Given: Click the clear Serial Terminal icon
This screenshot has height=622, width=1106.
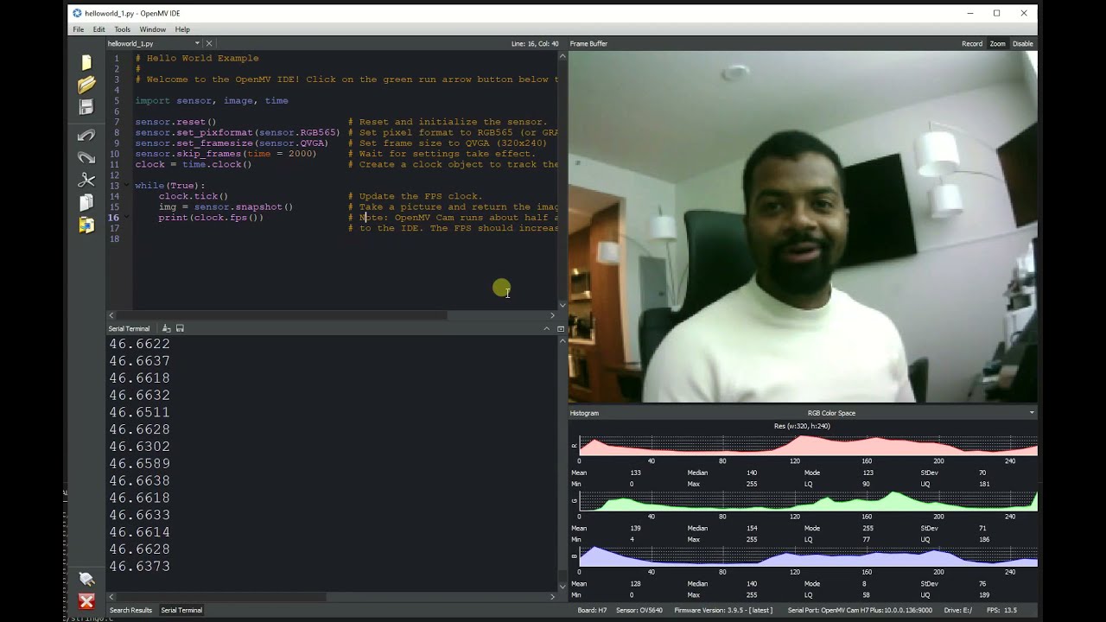Looking at the screenshot, I should coord(166,328).
